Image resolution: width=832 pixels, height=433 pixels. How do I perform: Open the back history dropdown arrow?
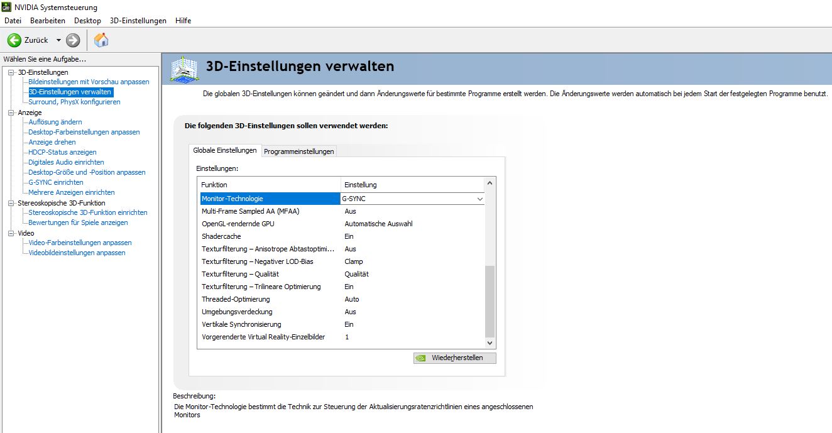pyautogui.click(x=58, y=40)
